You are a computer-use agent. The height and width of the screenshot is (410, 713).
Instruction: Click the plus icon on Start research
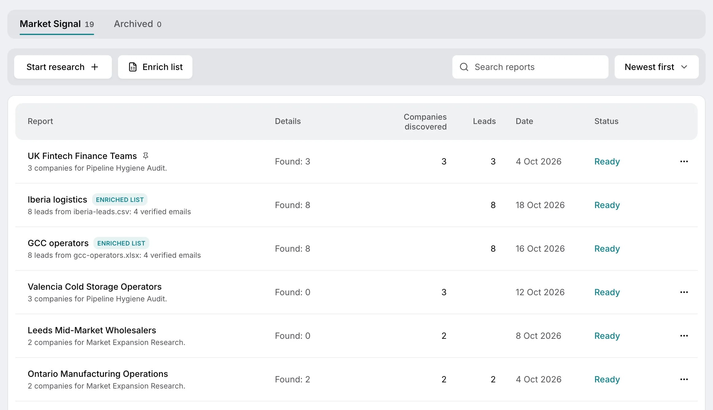[x=95, y=67]
